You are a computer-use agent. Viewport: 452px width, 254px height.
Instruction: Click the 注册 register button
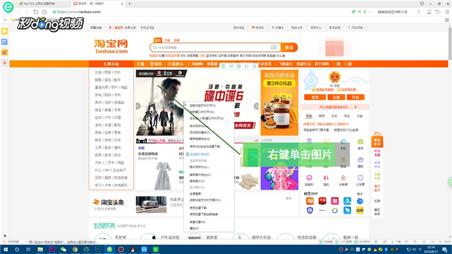[x=336, y=98]
